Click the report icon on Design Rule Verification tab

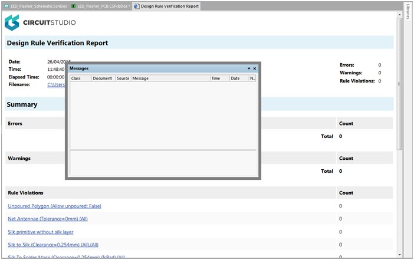[137, 6]
